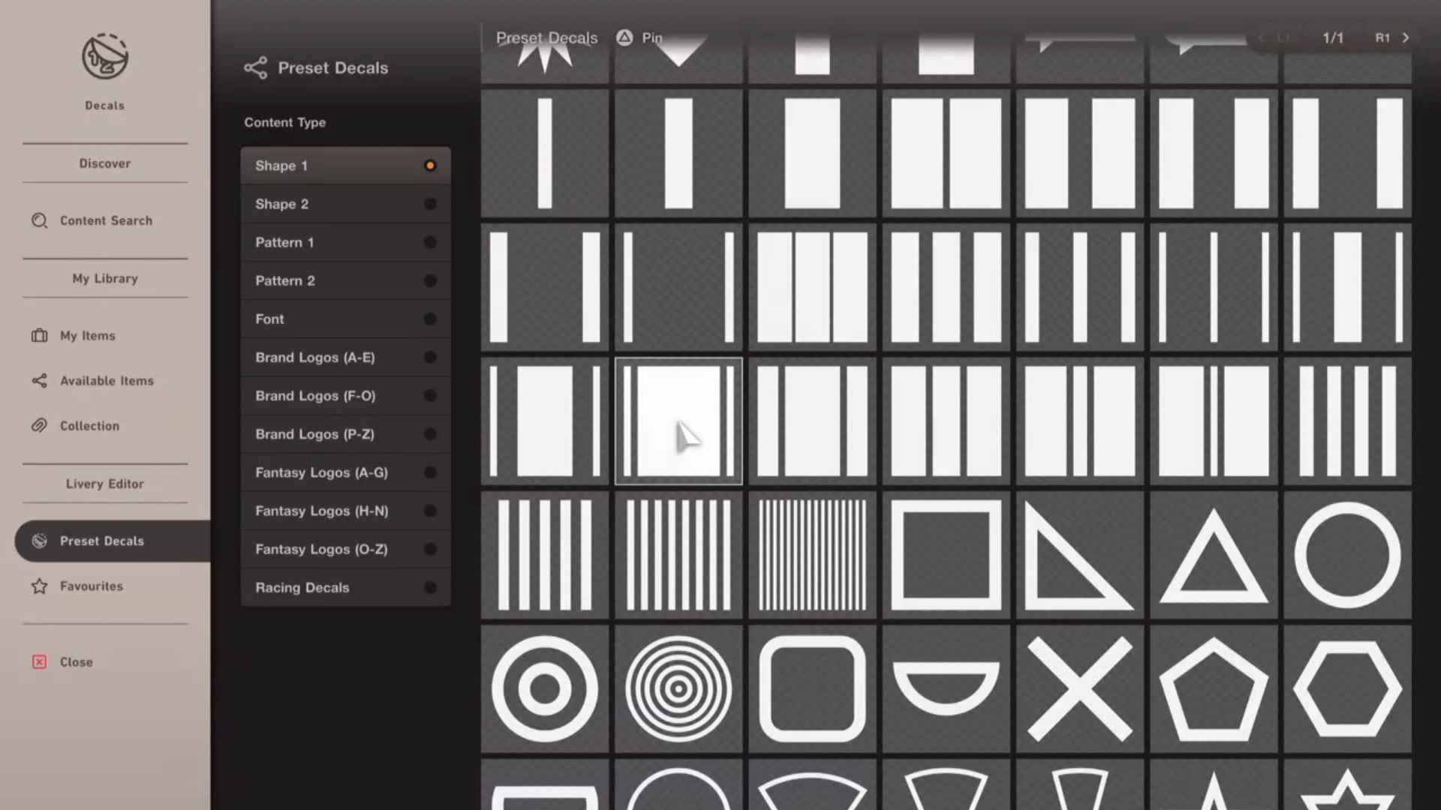This screenshot has width=1441, height=810.
Task: Go to previous page with left chevron
Action: tap(1261, 37)
